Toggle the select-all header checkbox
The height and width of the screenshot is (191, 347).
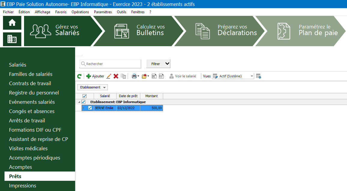click(x=84, y=96)
